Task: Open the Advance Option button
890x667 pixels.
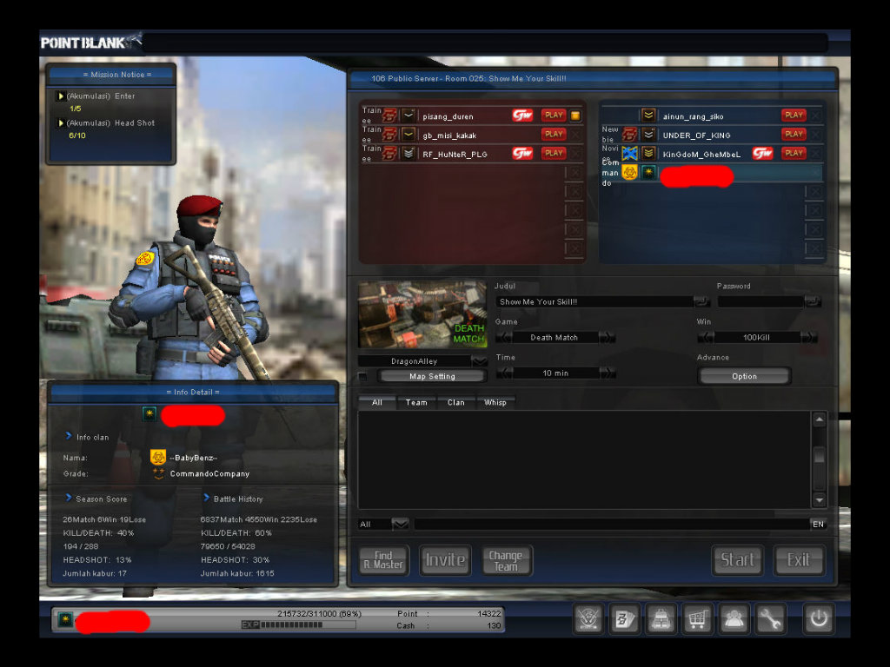Action: [x=744, y=376]
